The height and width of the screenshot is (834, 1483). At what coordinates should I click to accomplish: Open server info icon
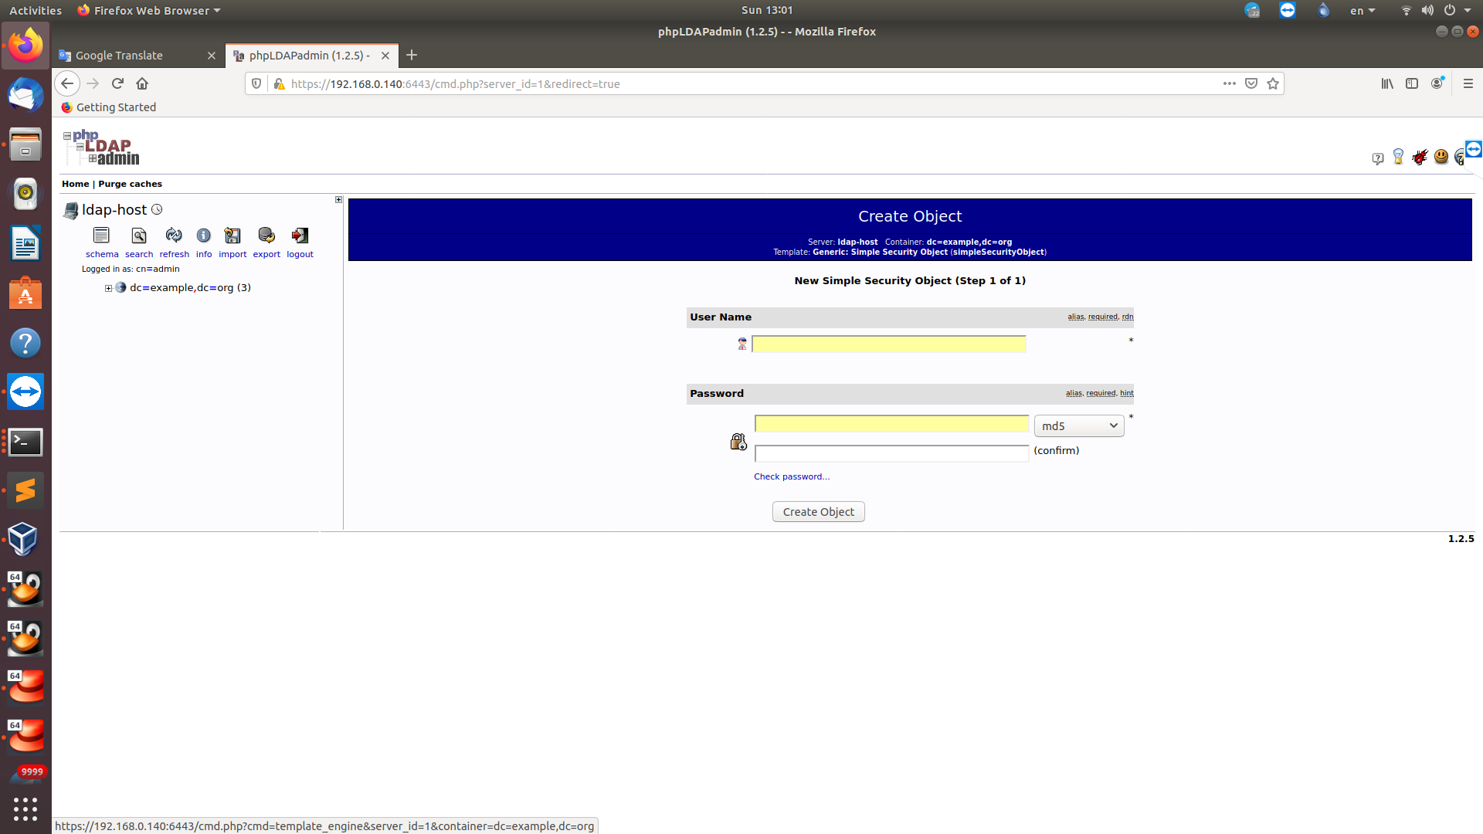click(203, 236)
